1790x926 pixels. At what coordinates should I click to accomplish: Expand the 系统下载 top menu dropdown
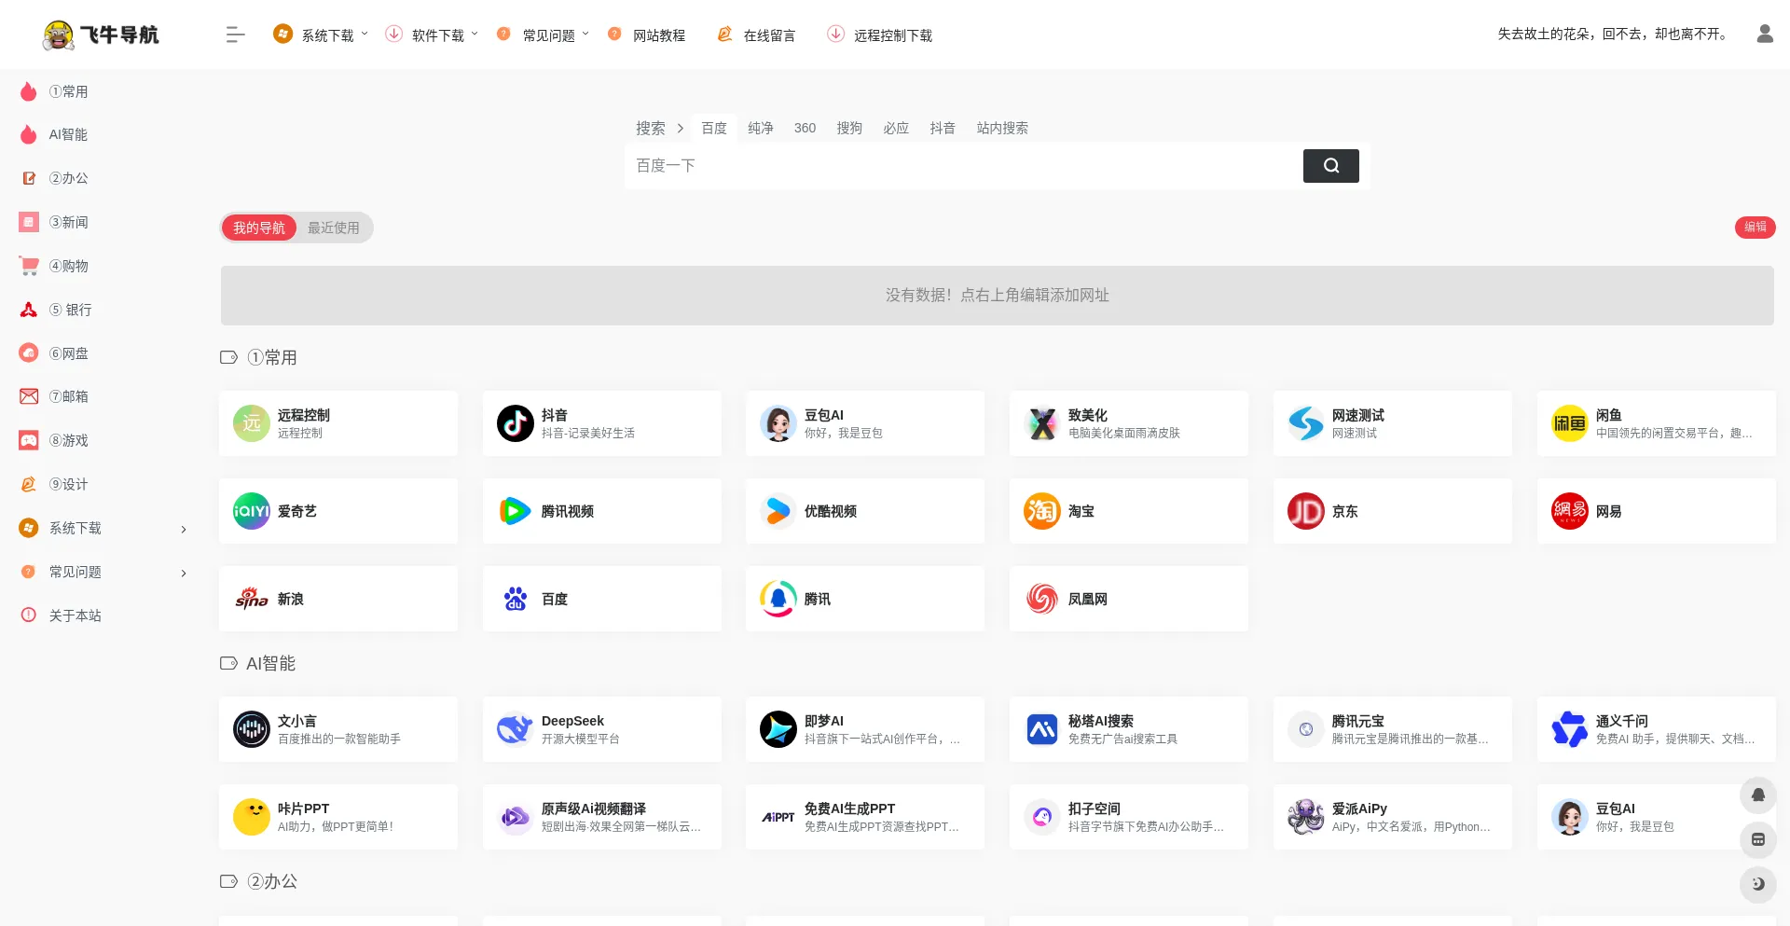[321, 35]
